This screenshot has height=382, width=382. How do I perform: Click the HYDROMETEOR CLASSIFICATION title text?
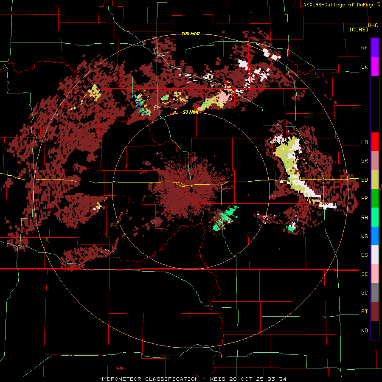(x=149, y=379)
